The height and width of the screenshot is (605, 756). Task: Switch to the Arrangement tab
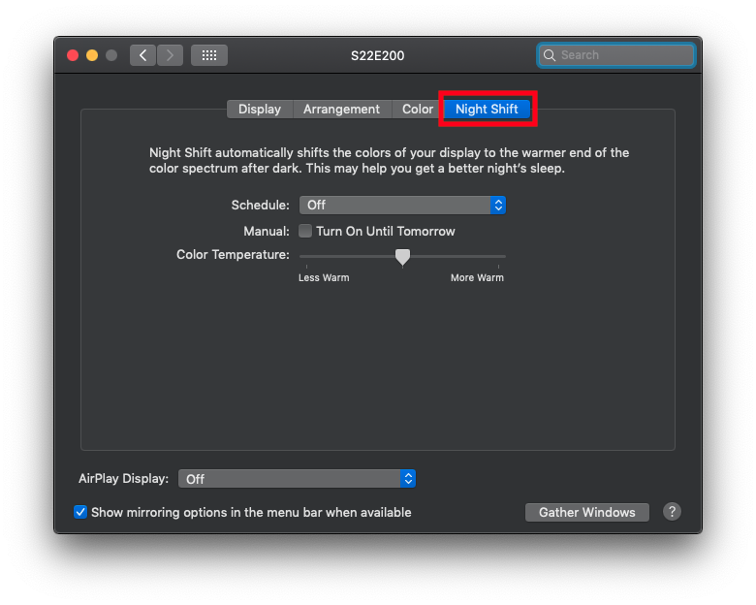point(341,110)
